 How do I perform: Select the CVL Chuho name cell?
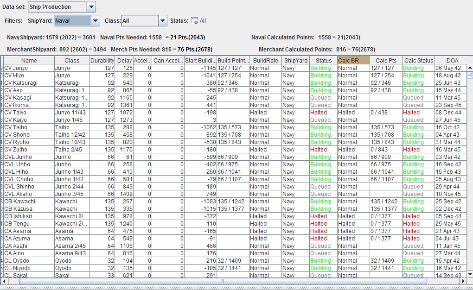pos(29,179)
